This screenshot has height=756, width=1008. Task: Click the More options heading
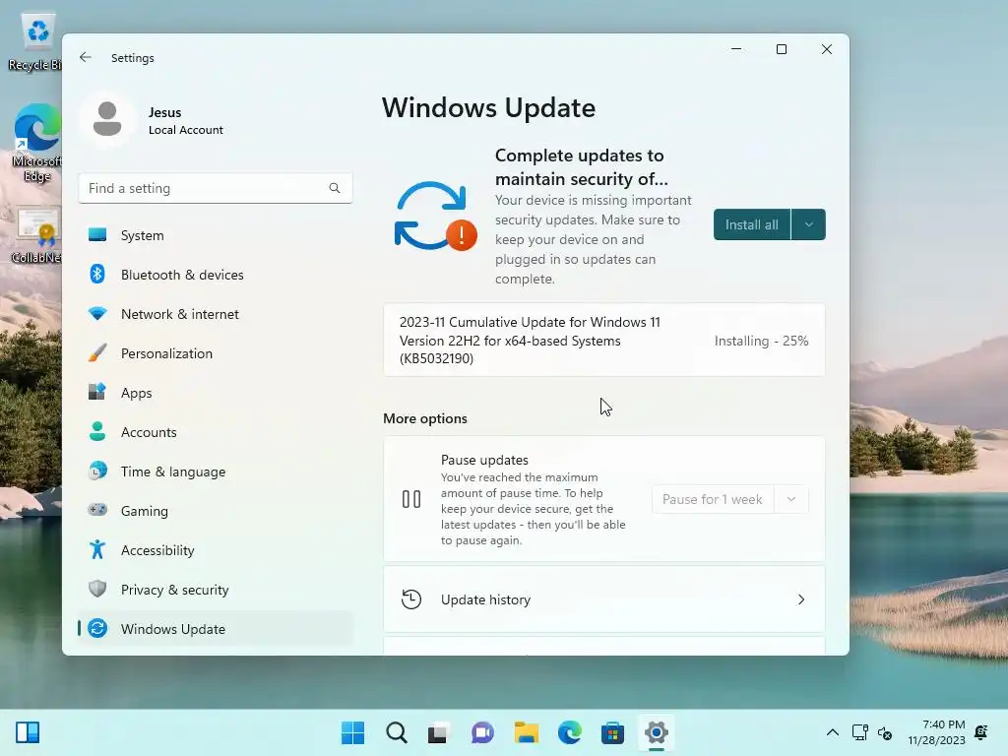425,418
